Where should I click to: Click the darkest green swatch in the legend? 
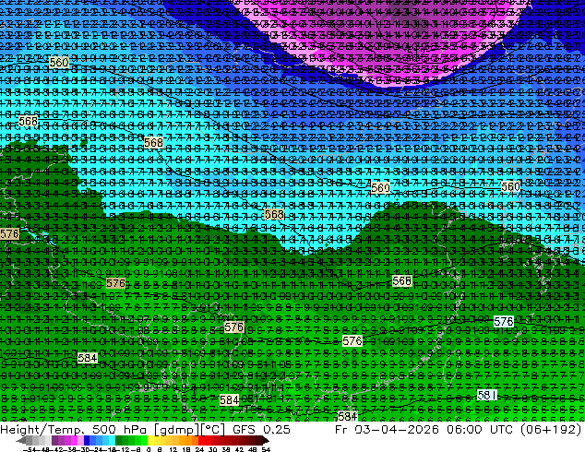pyautogui.click(x=118, y=441)
